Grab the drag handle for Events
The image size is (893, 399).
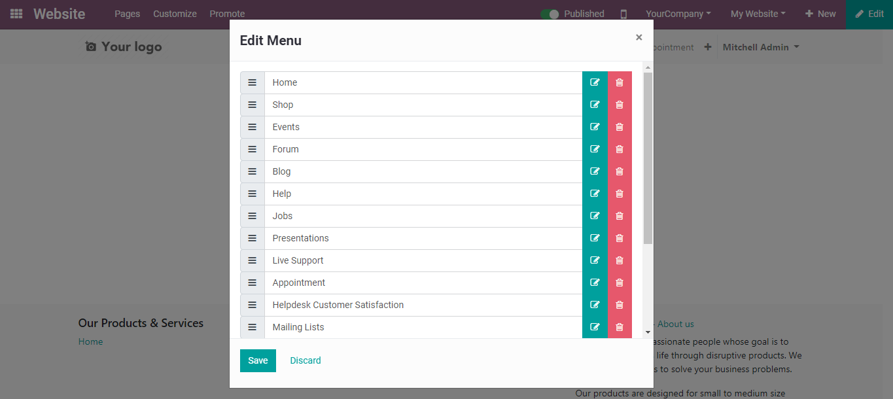tap(253, 127)
